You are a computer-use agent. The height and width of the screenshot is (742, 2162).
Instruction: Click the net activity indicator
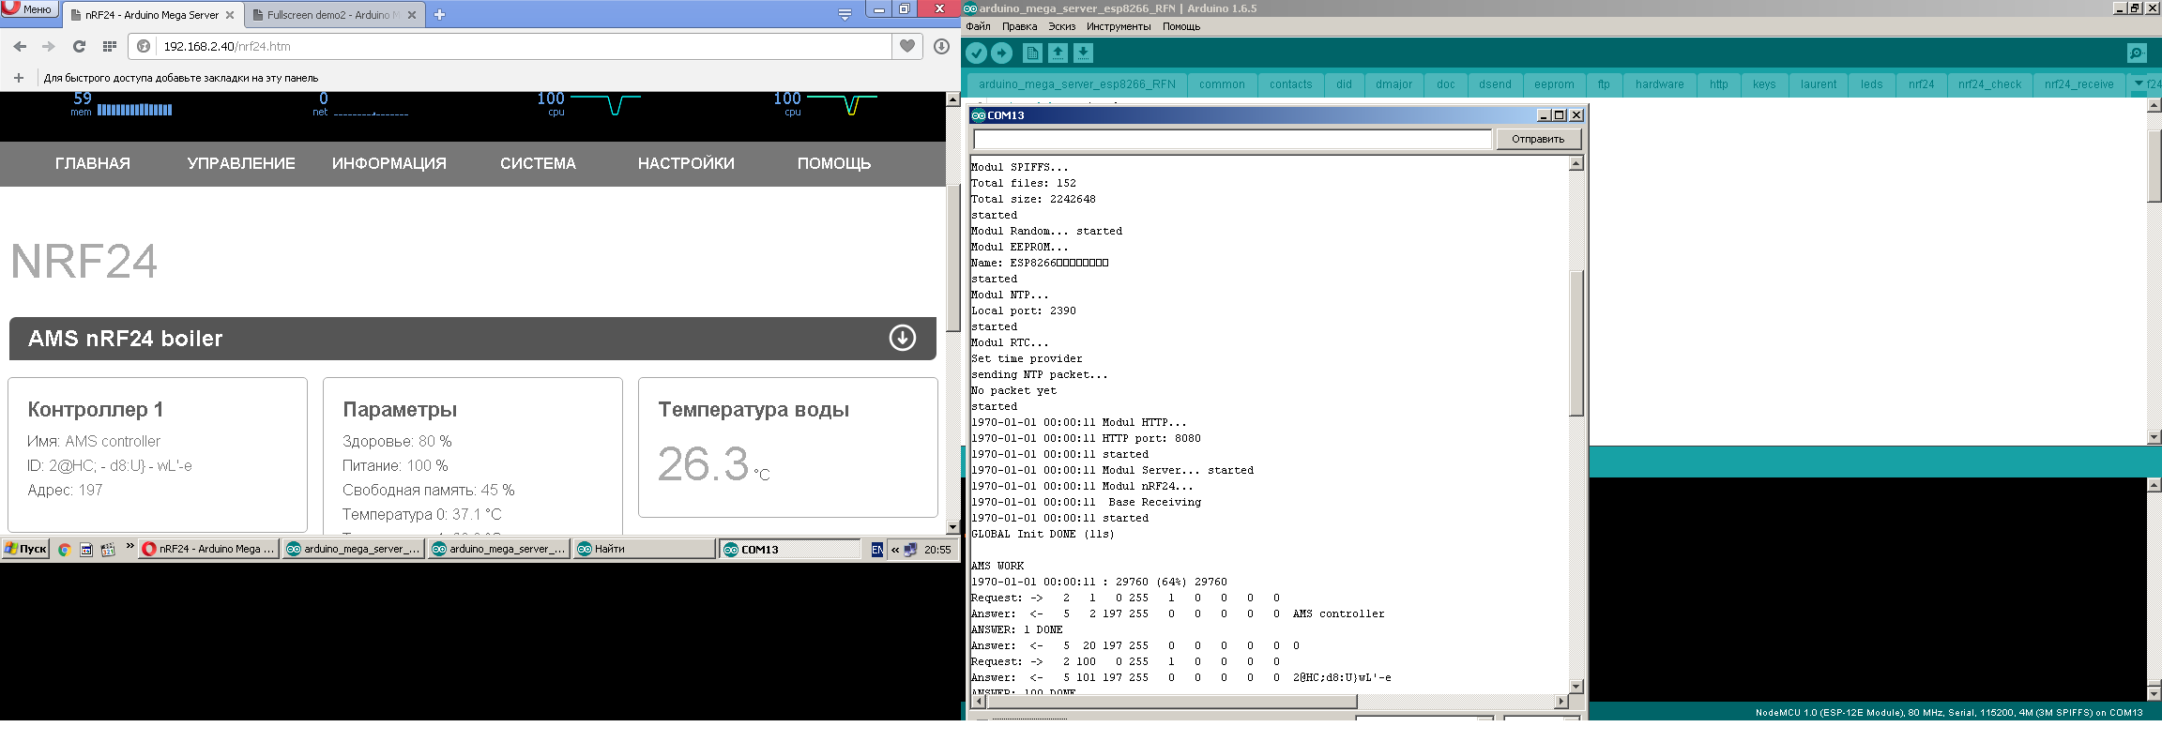[x=371, y=114]
